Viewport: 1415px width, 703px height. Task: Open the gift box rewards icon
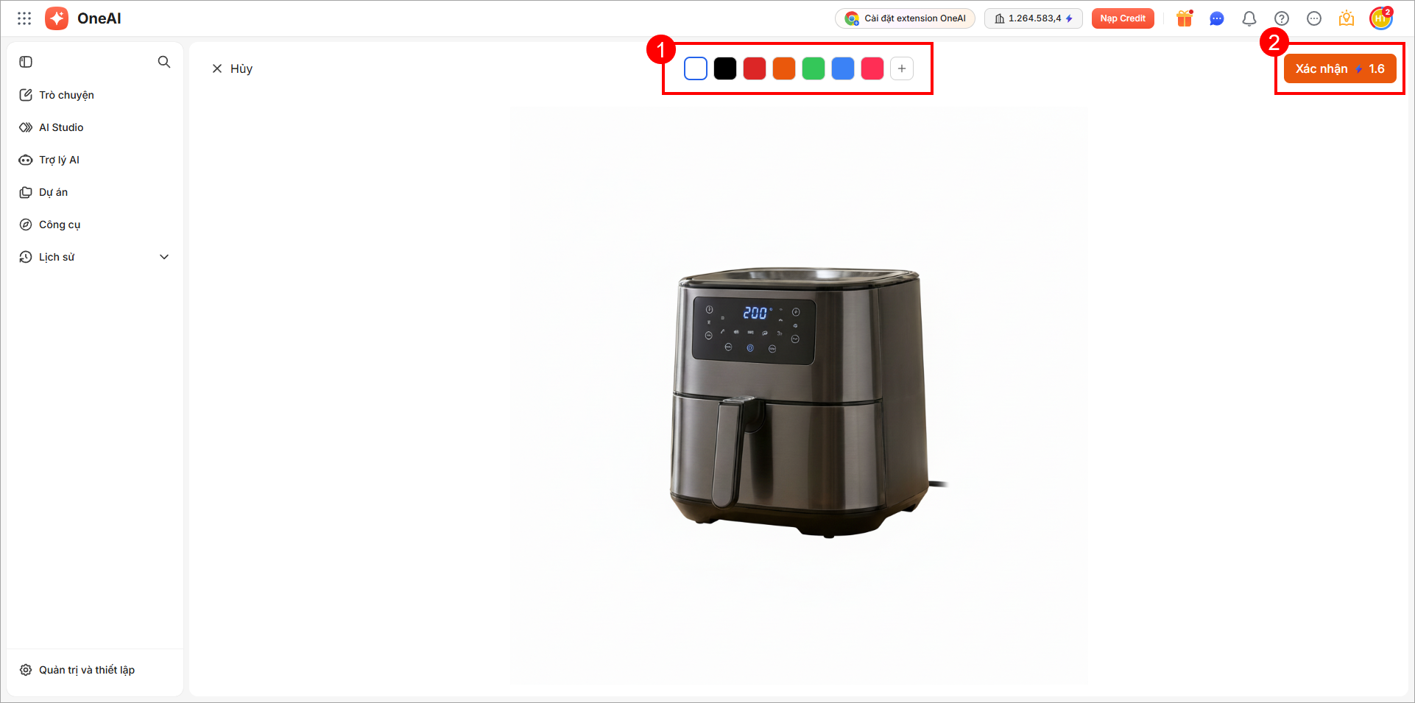click(x=1185, y=18)
